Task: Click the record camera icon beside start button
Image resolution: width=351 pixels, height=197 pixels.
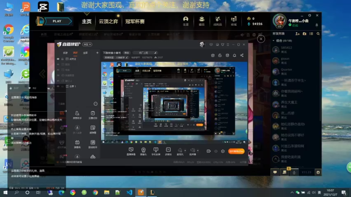Action: [208, 151]
